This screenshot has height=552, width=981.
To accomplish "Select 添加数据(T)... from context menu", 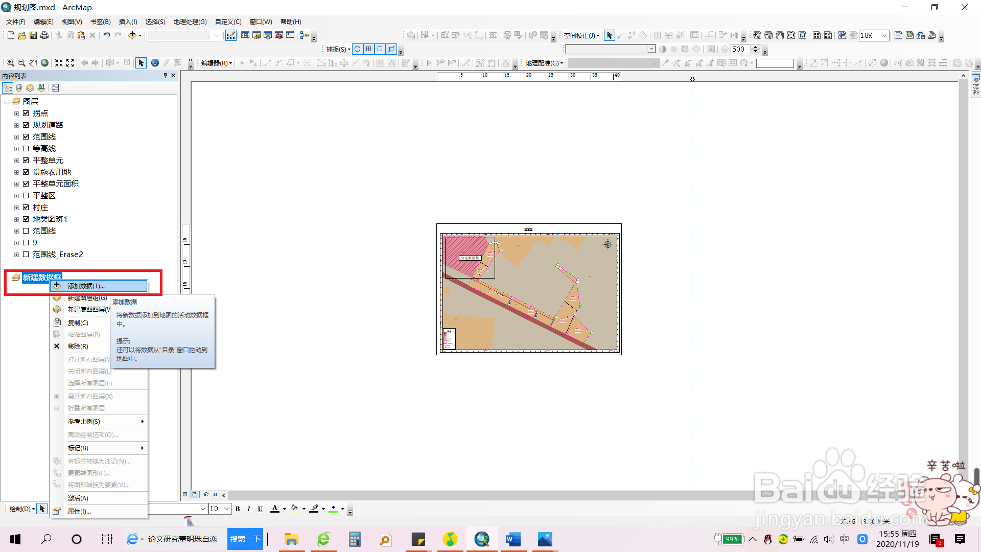I will [86, 286].
